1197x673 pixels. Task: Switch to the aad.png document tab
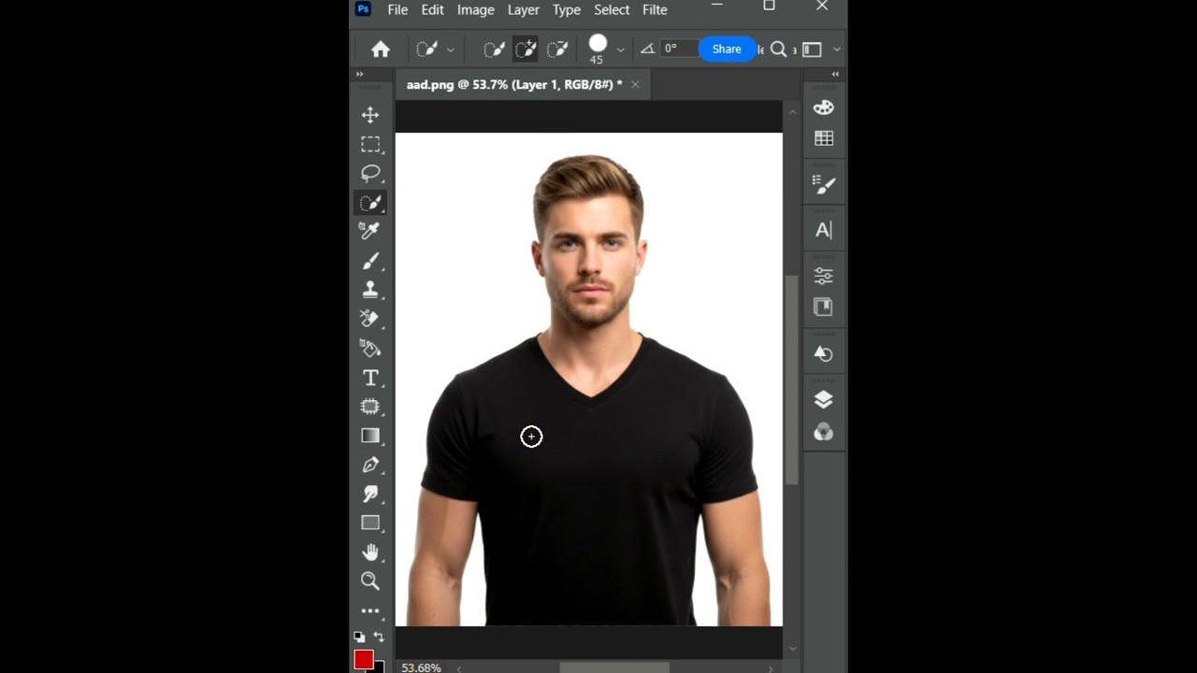[x=514, y=84]
